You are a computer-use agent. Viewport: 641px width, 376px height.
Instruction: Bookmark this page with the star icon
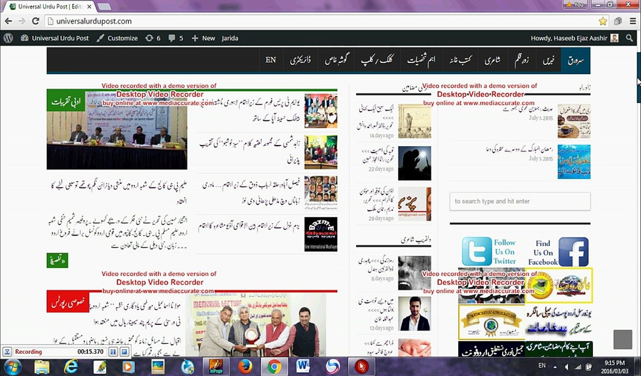point(603,21)
